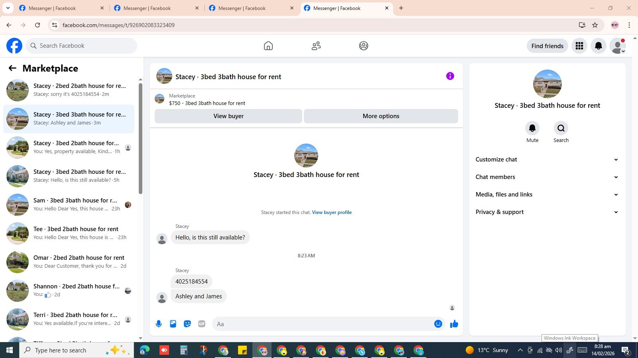Show hidden system tray icons
The width and height of the screenshot is (638, 358).
(520, 350)
